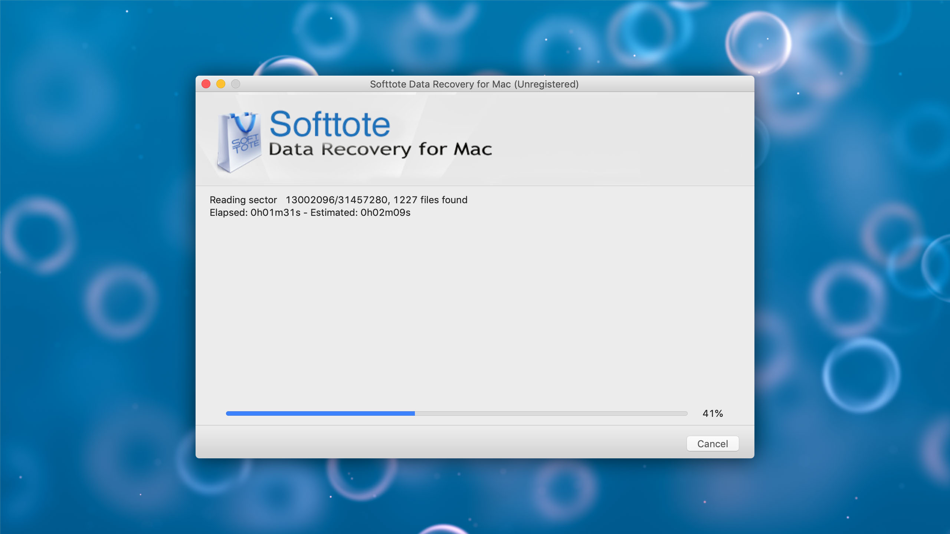
Task: Close the Softtote Data Recovery window
Action: (x=206, y=84)
